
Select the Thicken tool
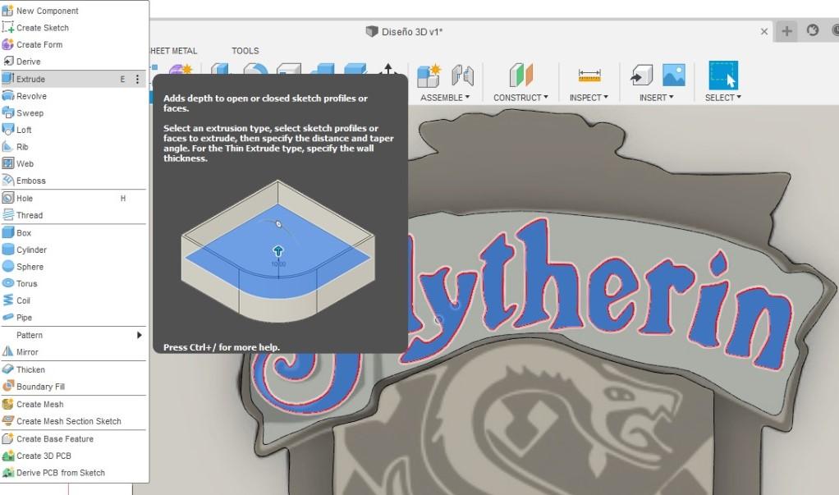pos(74,369)
